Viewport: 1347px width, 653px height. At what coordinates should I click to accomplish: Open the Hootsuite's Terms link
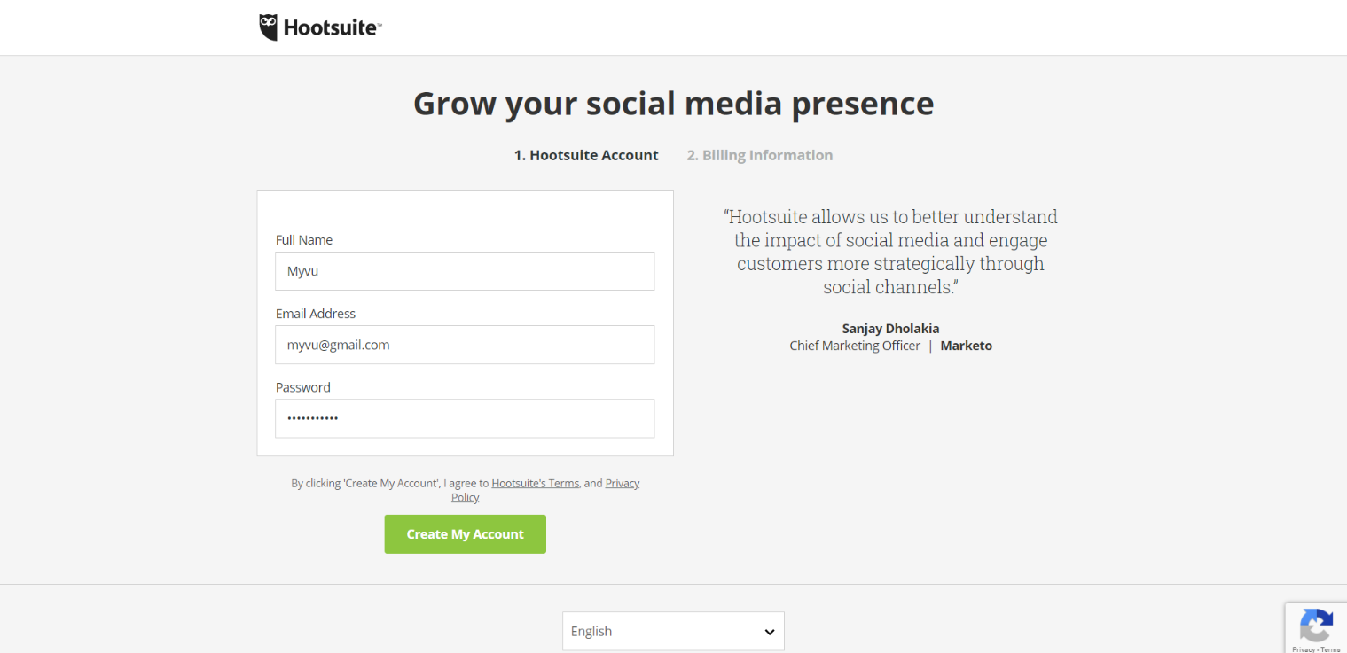coord(535,483)
